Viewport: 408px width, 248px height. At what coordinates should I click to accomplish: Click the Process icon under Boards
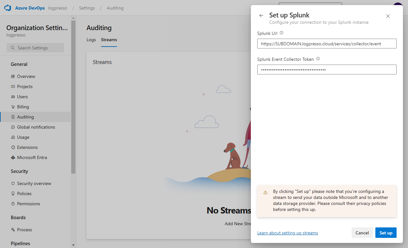click(x=13, y=230)
